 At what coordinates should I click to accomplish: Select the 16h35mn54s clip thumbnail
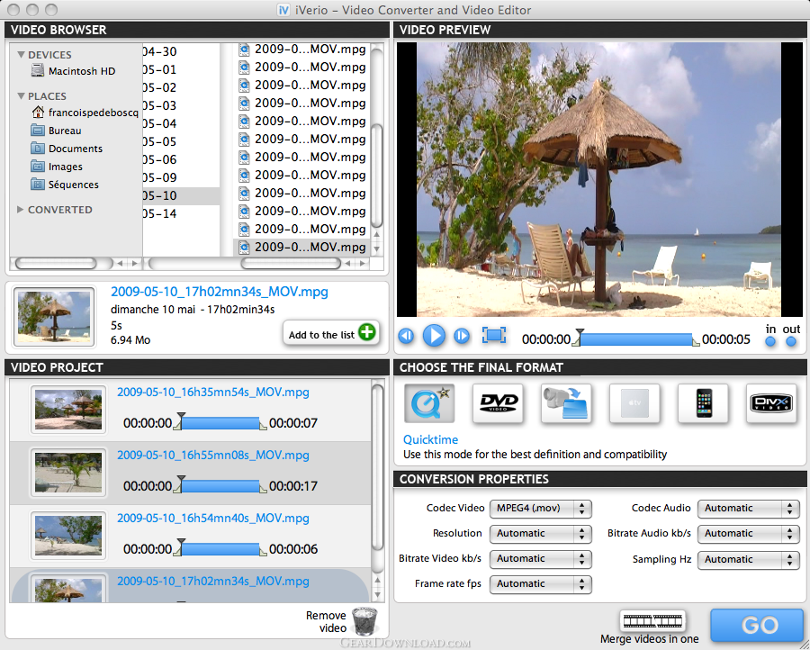pos(68,410)
